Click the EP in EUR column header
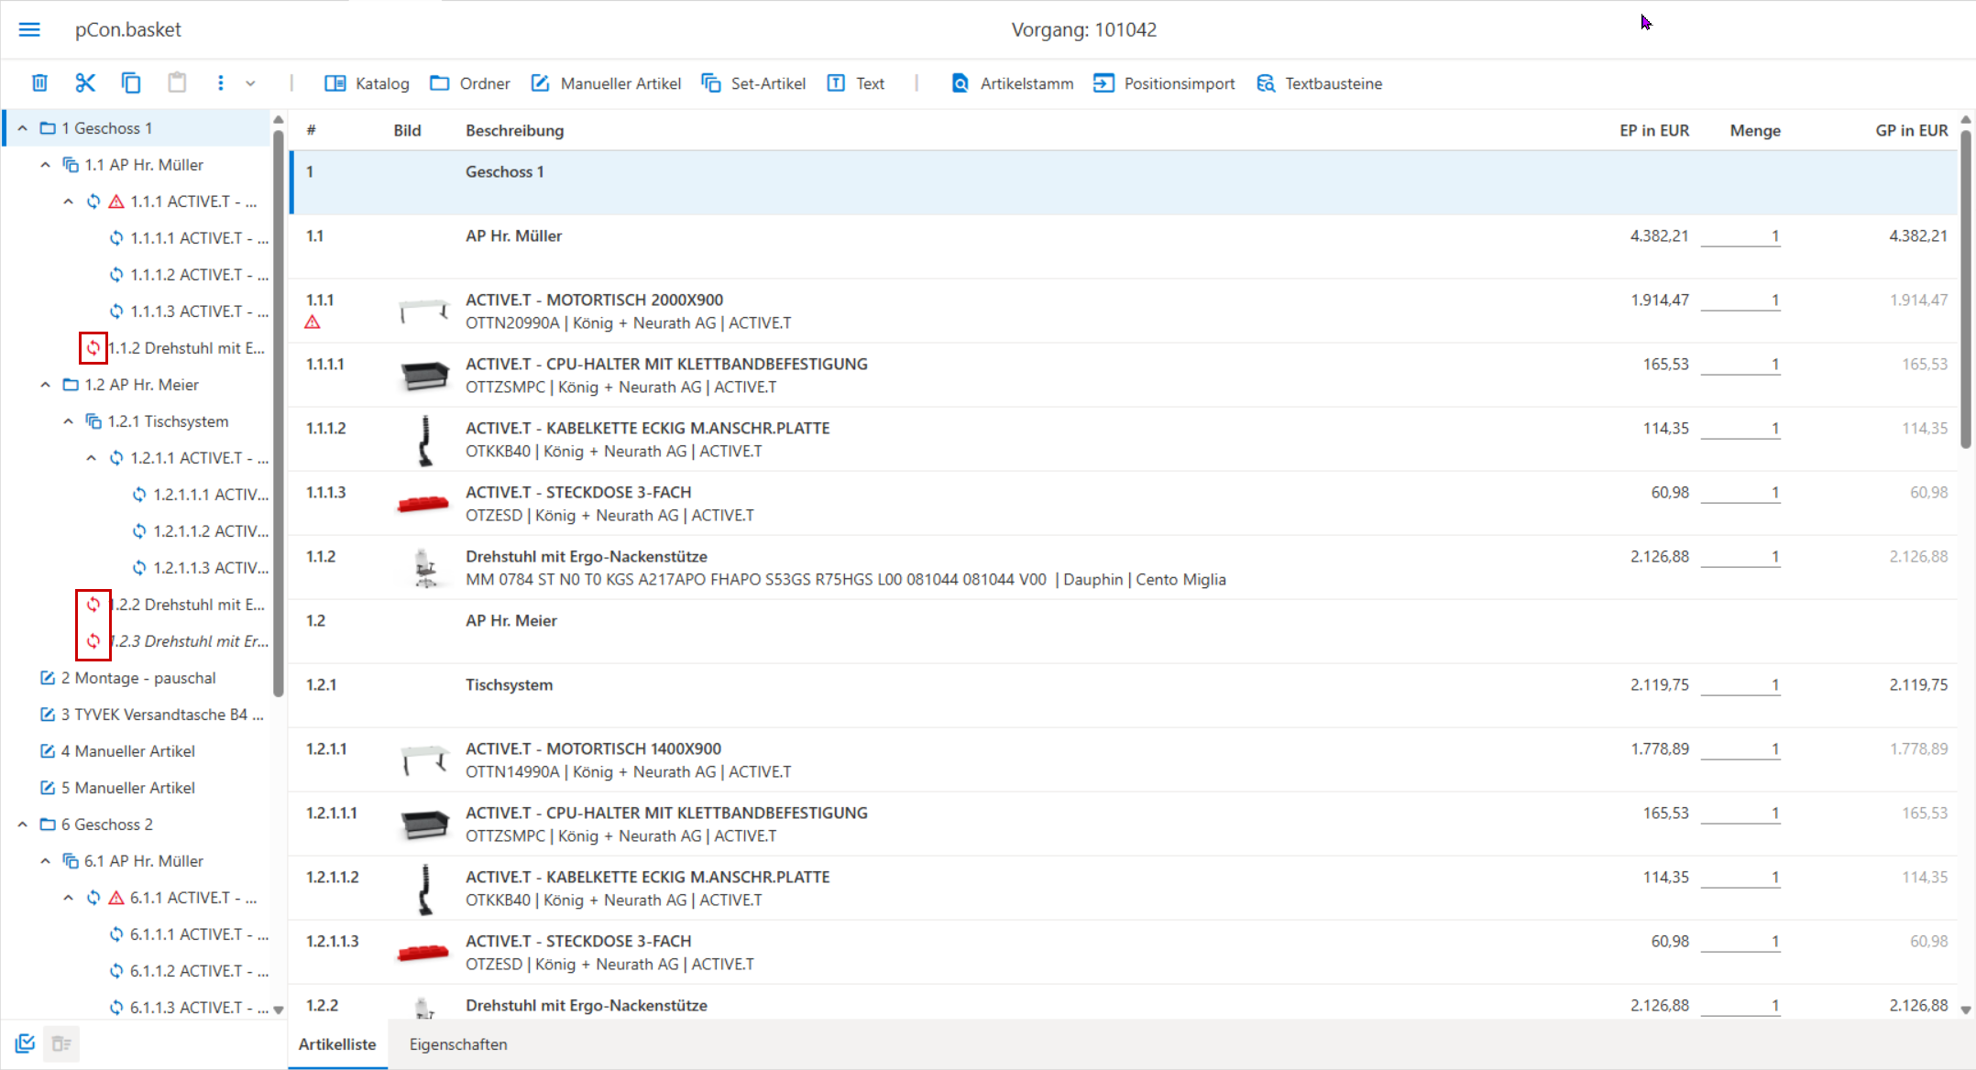The image size is (1976, 1070). coord(1653,130)
